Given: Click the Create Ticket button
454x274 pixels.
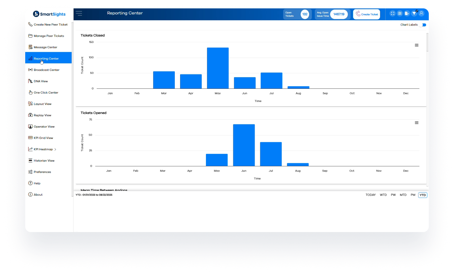Looking at the screenshot, I should pos(366,14).
